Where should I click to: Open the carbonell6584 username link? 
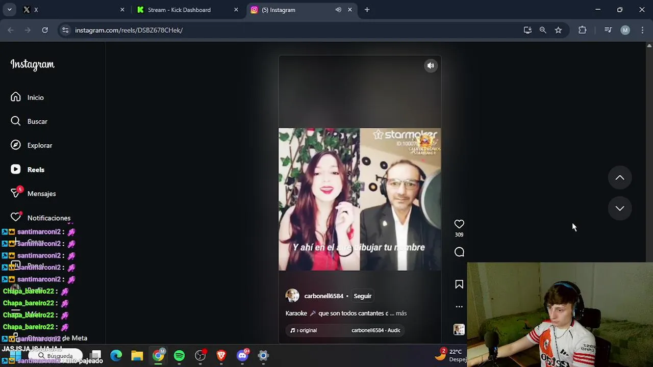click(324, 296)
